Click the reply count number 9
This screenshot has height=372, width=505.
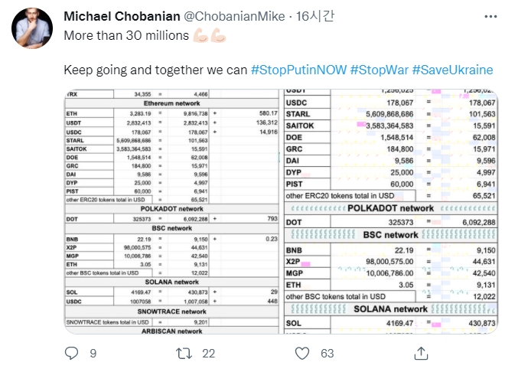point(93,353)
